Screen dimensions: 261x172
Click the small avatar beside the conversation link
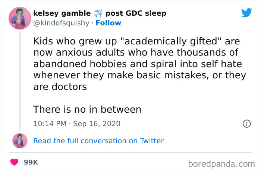(x=20, y=141)
